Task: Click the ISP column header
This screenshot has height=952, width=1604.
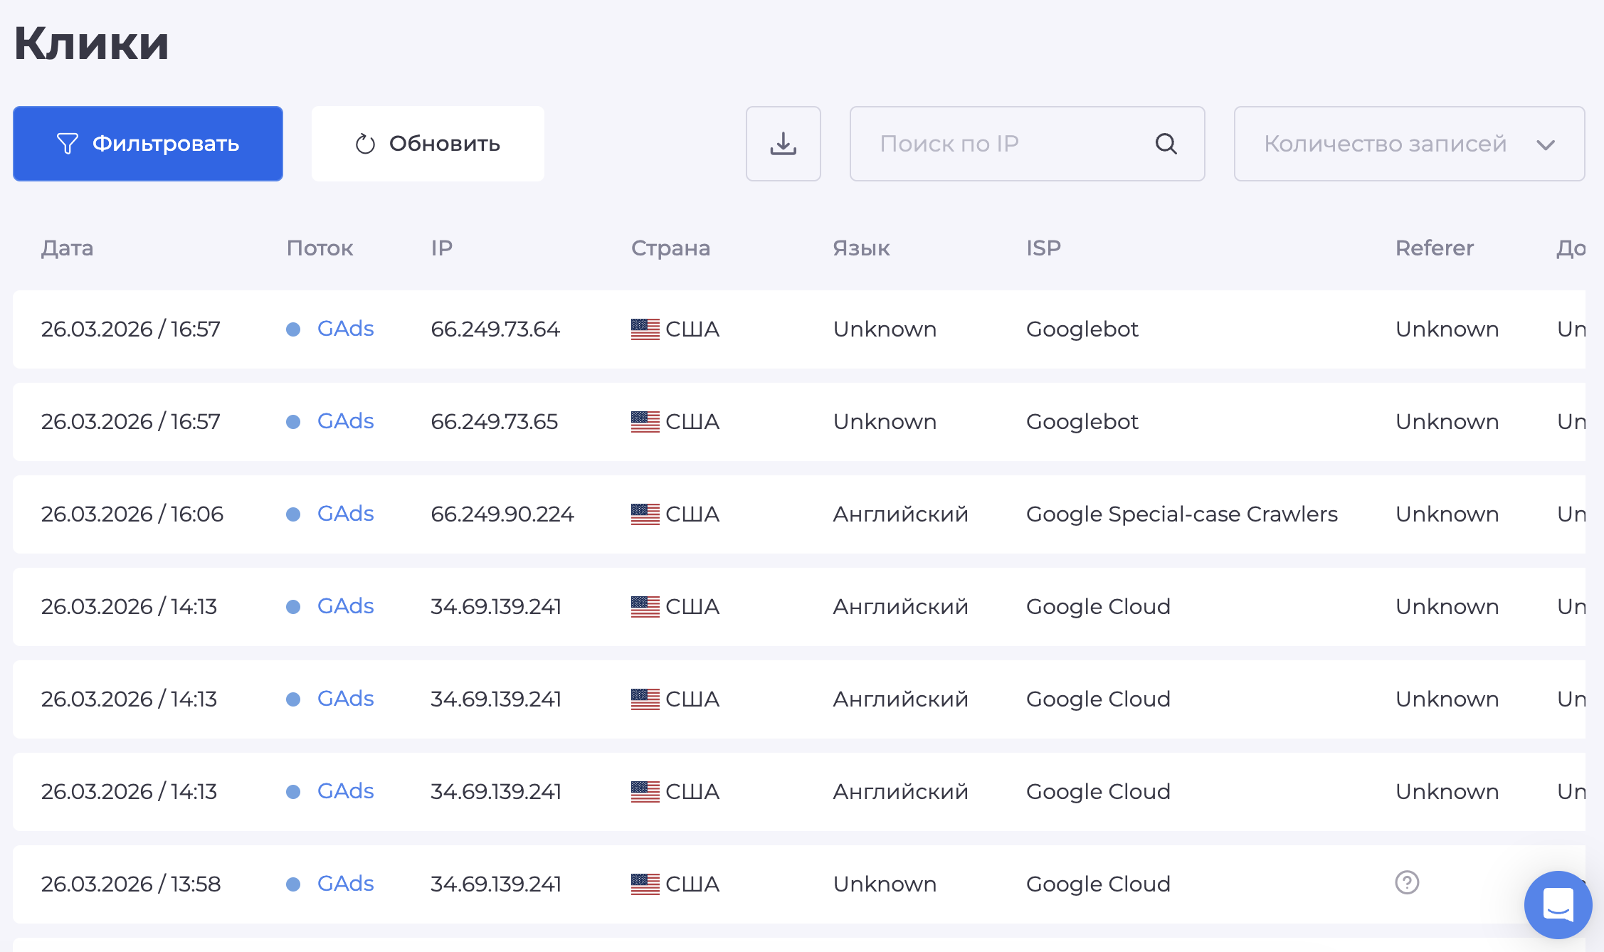Action: [x=1043, y=248]
